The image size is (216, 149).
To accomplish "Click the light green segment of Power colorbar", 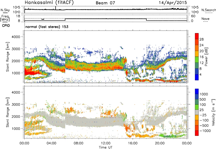I will tap(197, 60).
